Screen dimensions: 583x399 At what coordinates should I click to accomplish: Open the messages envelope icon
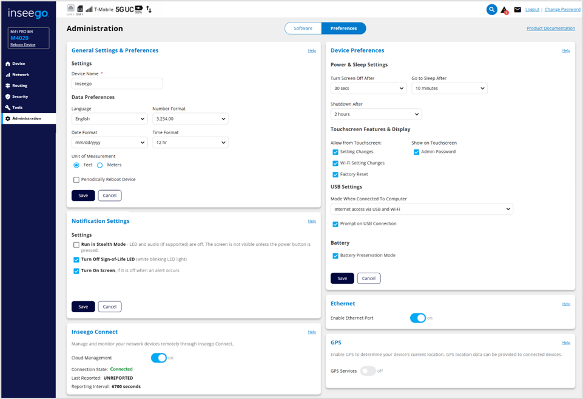click(x=517, y=10)
